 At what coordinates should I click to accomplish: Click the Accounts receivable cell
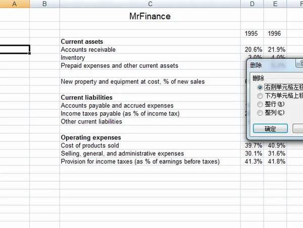(x=88, y=50)
